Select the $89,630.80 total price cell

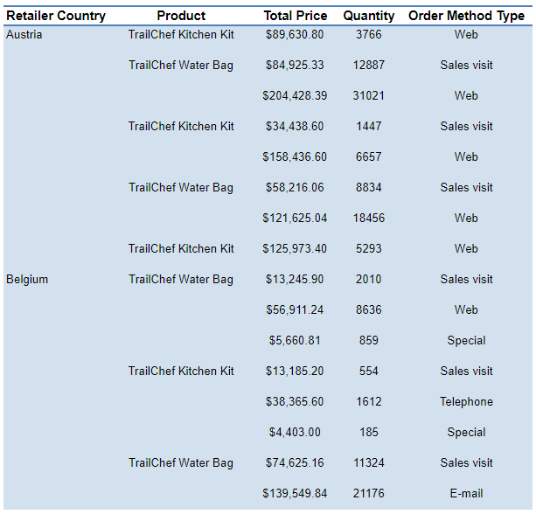[295, 35]
